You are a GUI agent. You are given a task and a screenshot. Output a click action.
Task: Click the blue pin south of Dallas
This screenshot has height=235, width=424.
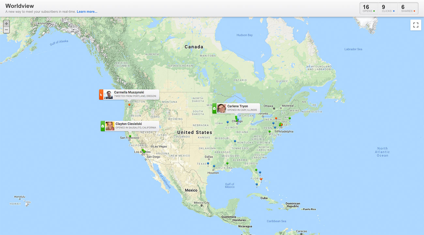pos(208,164)
